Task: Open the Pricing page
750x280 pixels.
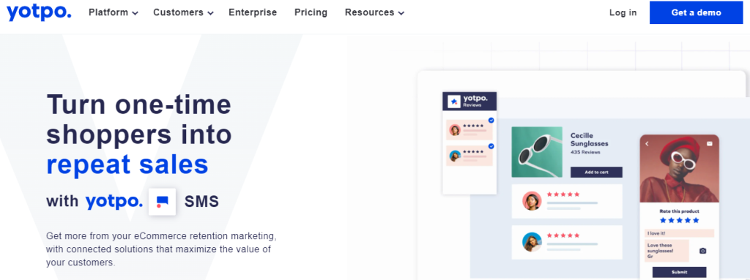Action: pos(311,12)
